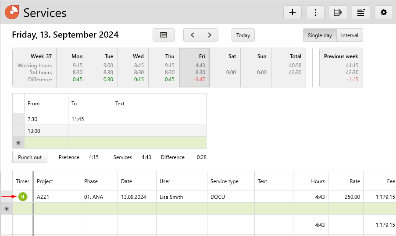Go to previous day with left arrow
The width and height of the screenshot is (396, 236).
pyautogui.click(x=192, y=35)
